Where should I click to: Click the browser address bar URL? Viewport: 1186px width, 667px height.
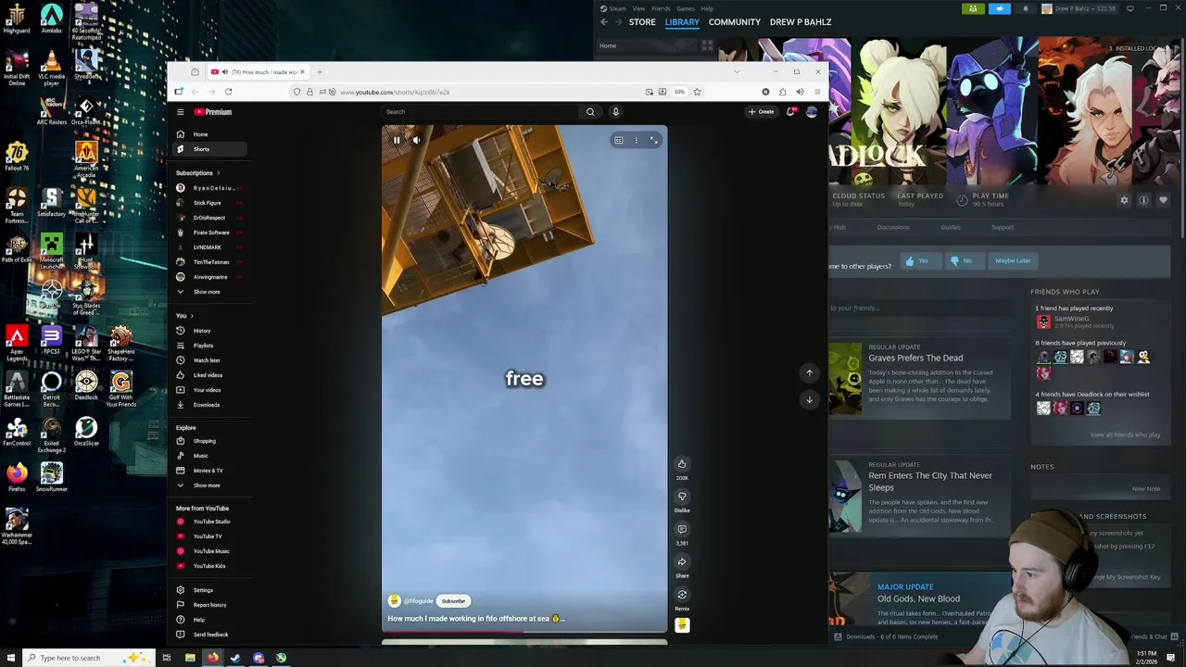pyautogui.click(x=395, y=92)
